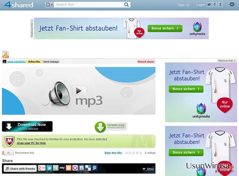Rate the file one star
Screen dimensions: 239x176
click(x=126, y=153)
